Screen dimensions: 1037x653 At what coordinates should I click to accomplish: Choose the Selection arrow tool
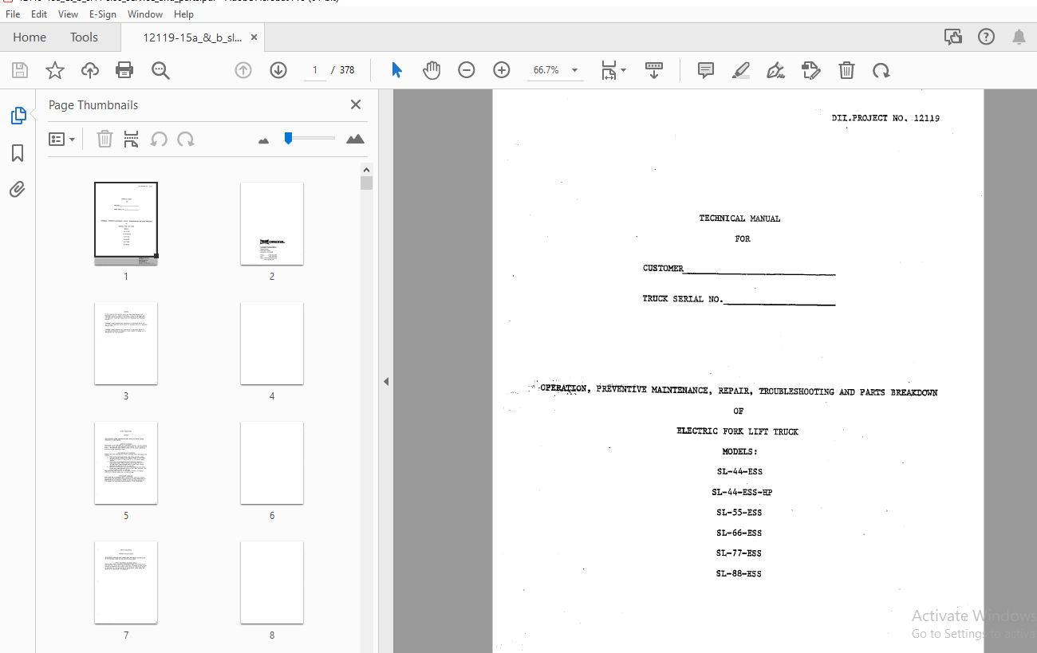click(396, 70)
